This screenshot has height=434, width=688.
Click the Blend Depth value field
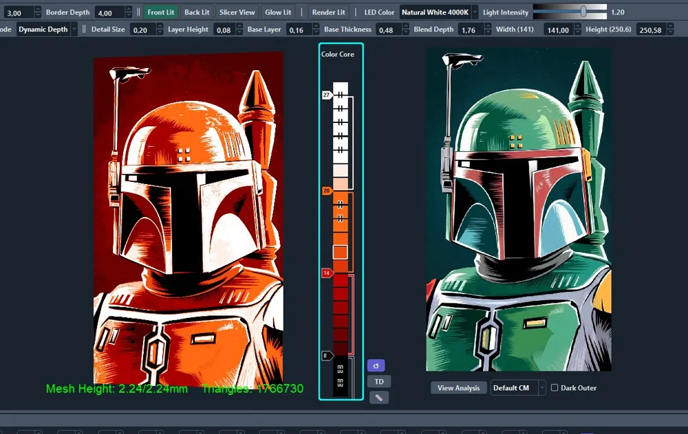click(471, 30)
